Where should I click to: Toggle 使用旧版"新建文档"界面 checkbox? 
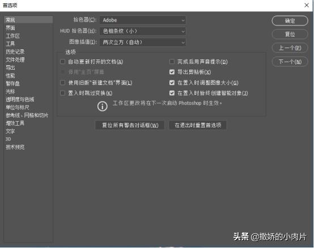(x=63, y=83)
